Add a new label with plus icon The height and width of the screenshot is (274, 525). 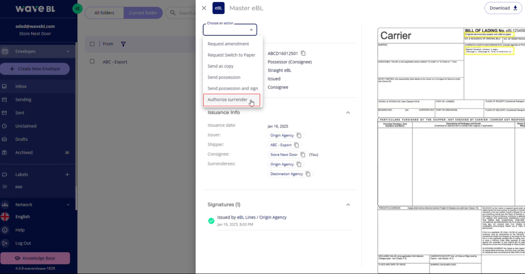coord(67,175)
